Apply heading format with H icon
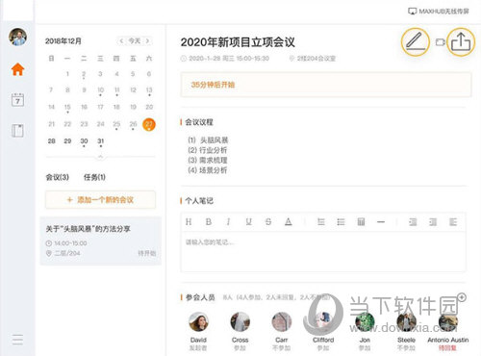This screenshot has height=356, width=481. point(189,222)
